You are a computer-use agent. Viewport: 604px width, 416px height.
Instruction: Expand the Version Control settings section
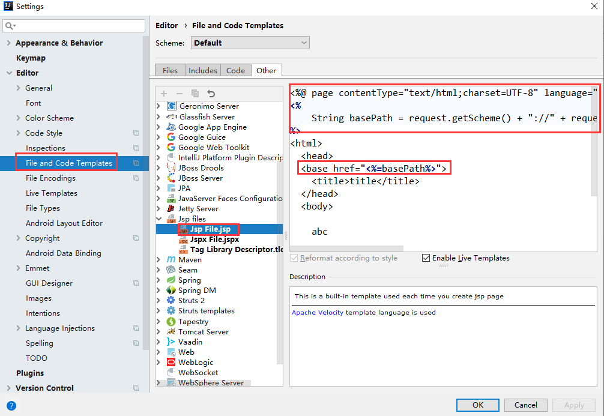pyautogui.click(x=8, y=388)
